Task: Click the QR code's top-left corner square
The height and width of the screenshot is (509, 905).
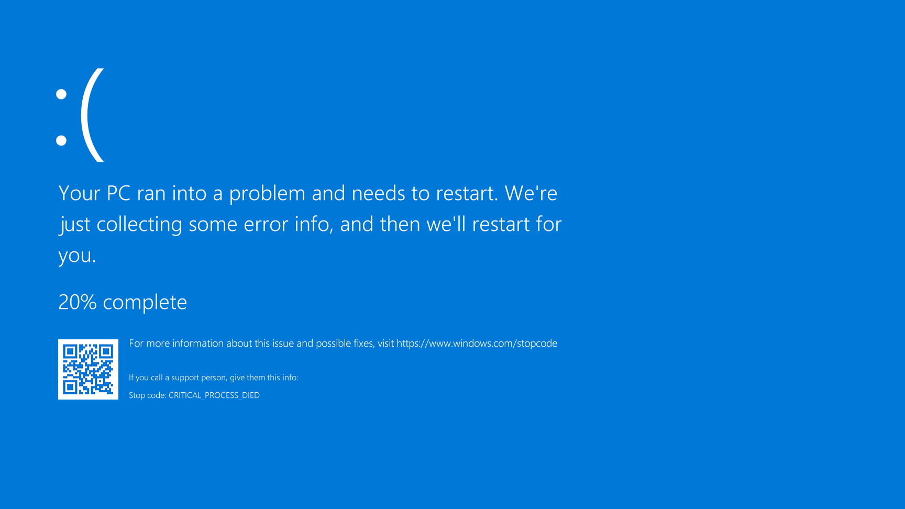Action: click(x=70, y=351)
